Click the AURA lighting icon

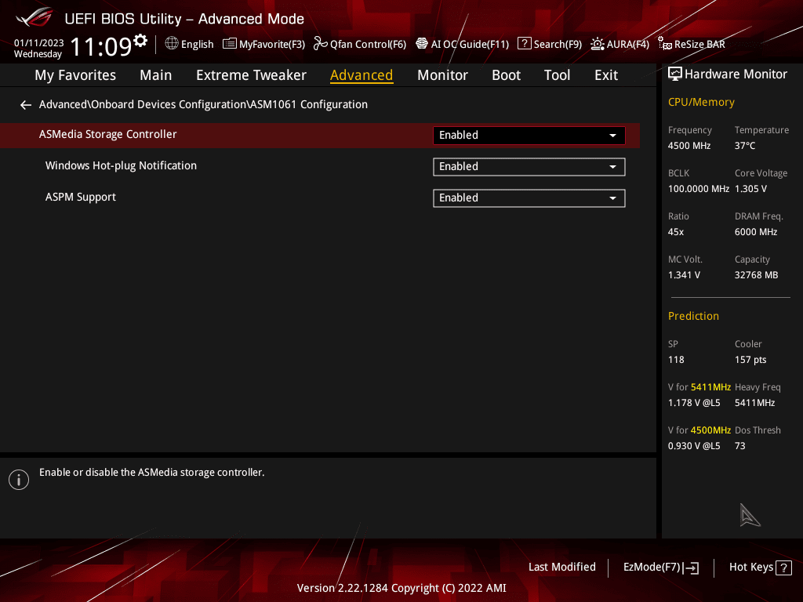(598, 44)
